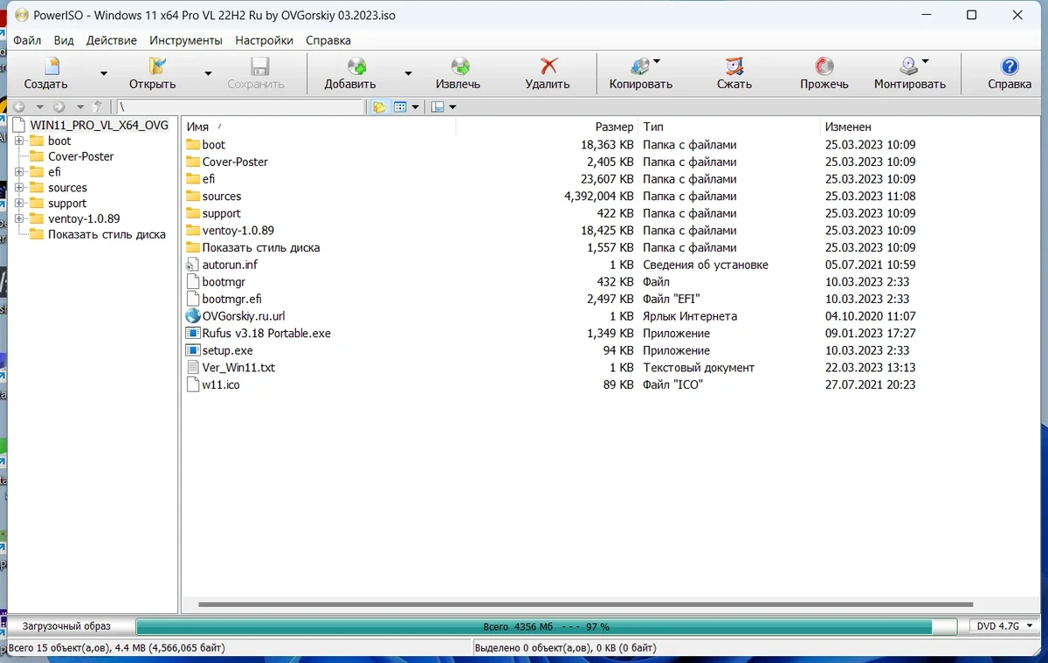Select the bootmgr.efi file icon
The image size is (1048, 663).
coord(193,299)
